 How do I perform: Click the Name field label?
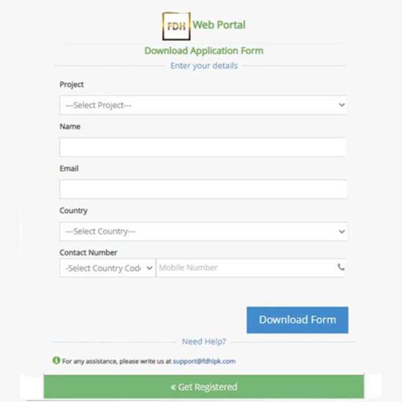click(x=70, y=126)
